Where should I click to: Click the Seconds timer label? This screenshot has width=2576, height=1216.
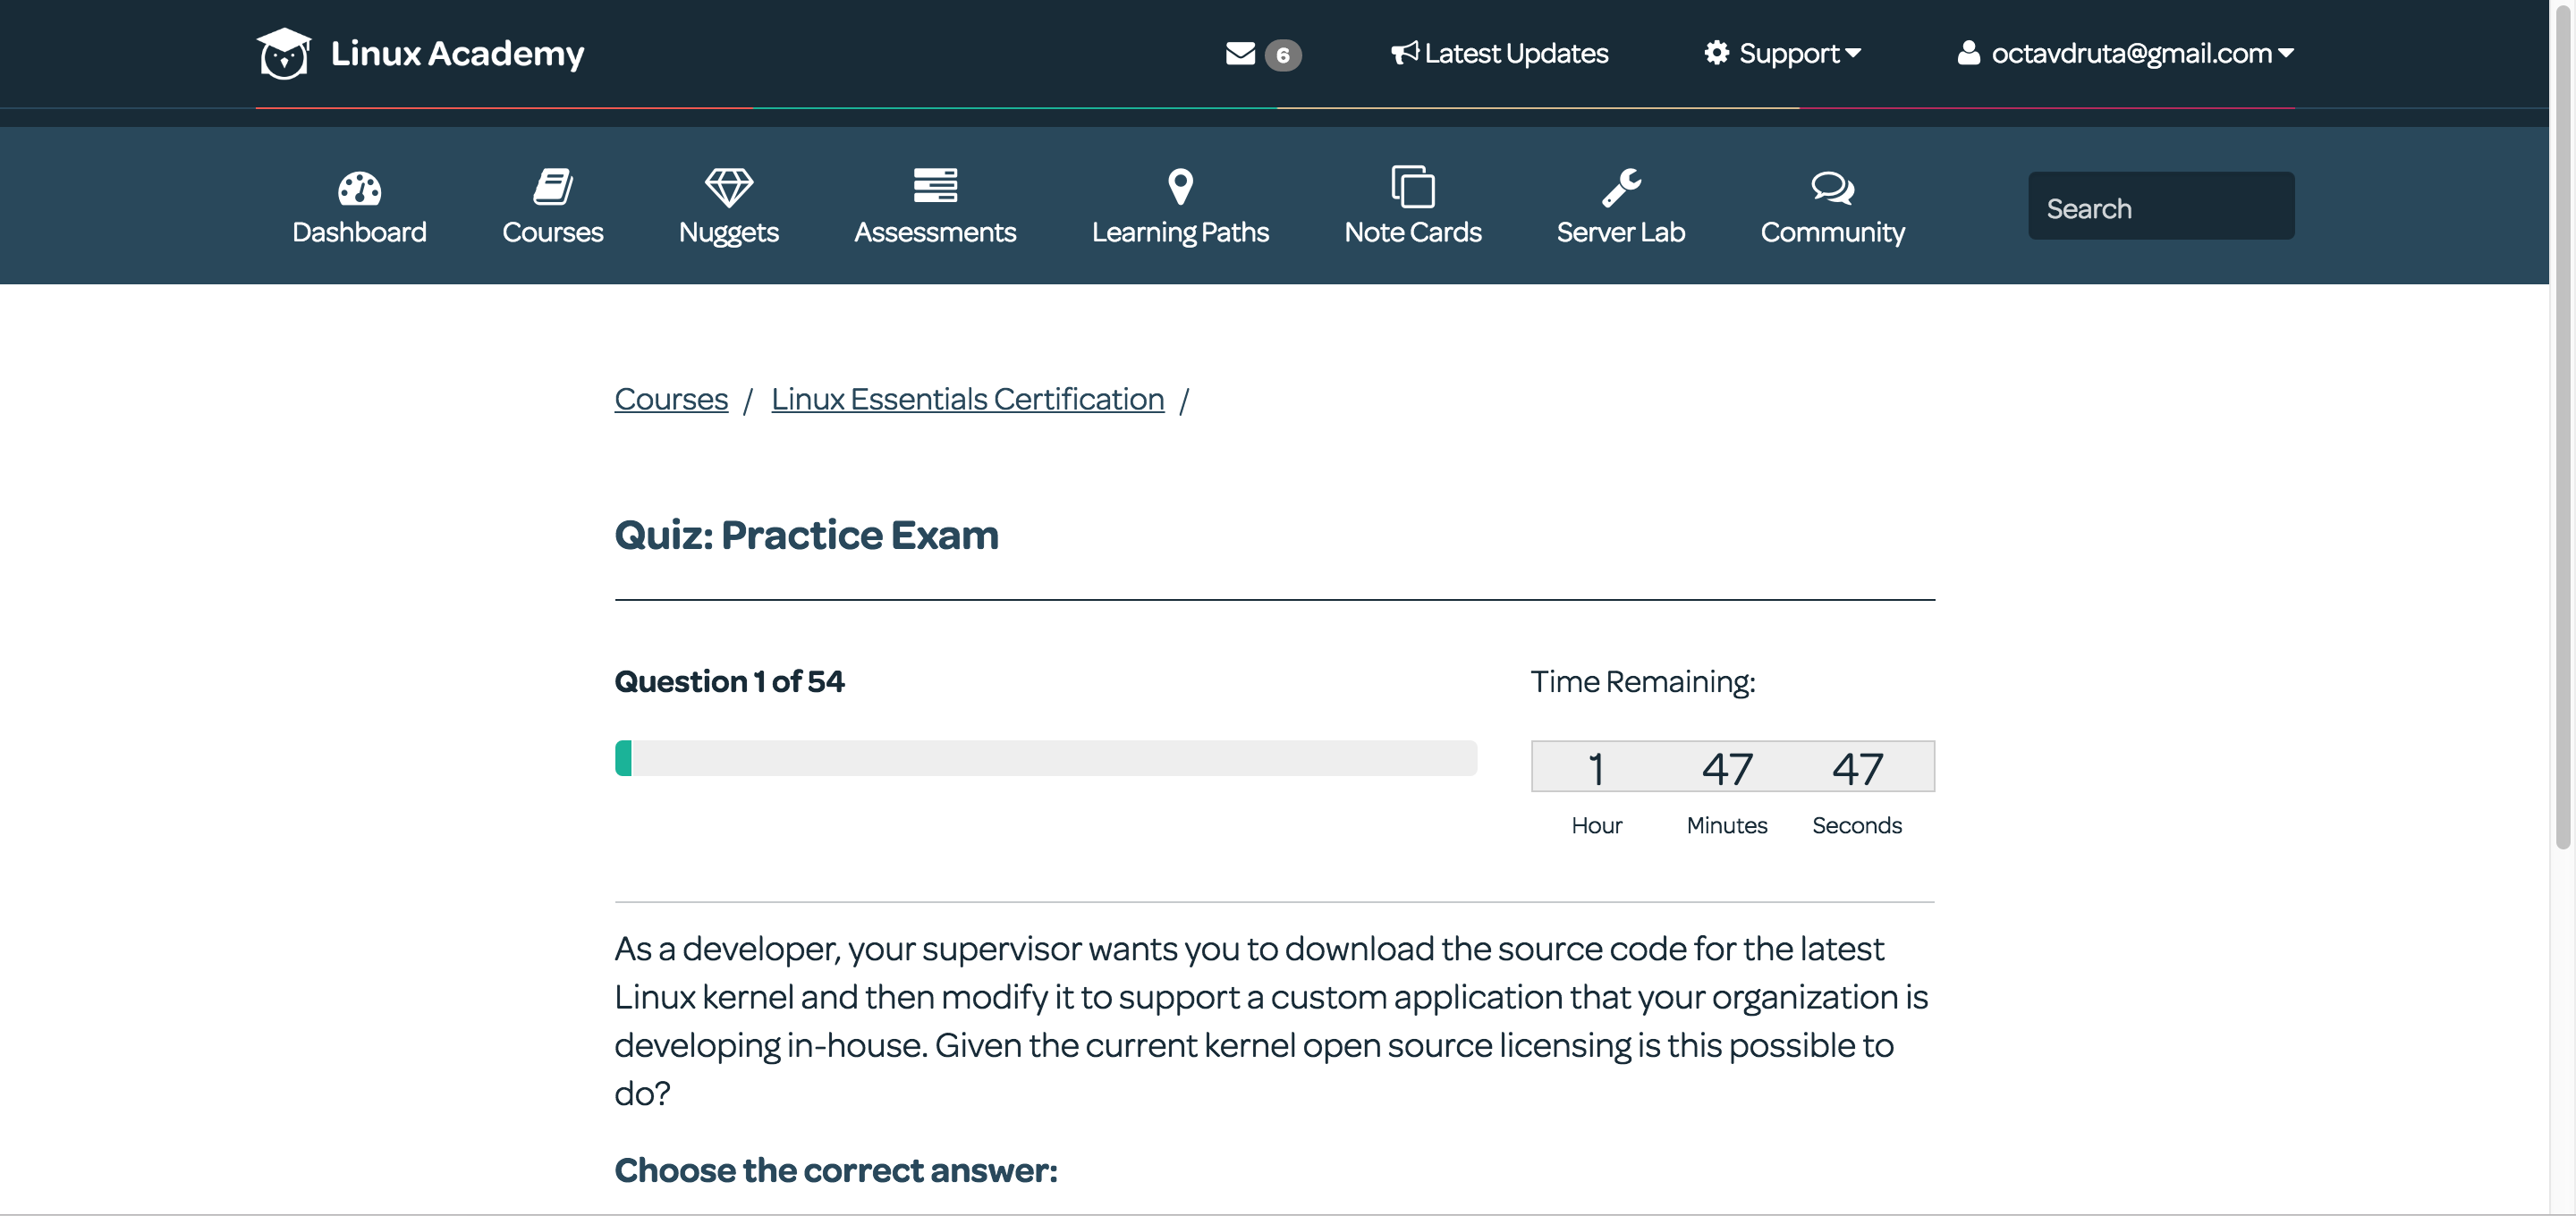(x=1857, y=825)
